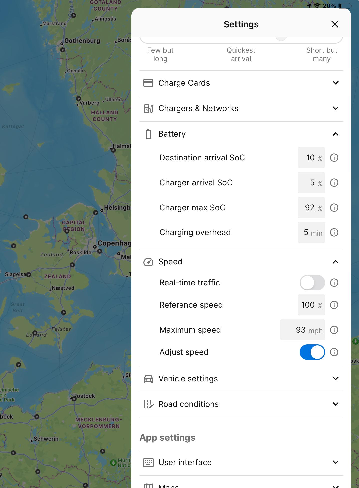Click the Rostock charger marker on map
The image size is (359, 488).
point(74,399)
